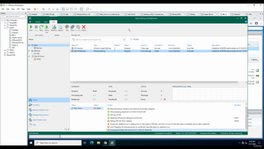Disable the selected job
Viewport: 264px width, 149px height.
click(78, 28)
